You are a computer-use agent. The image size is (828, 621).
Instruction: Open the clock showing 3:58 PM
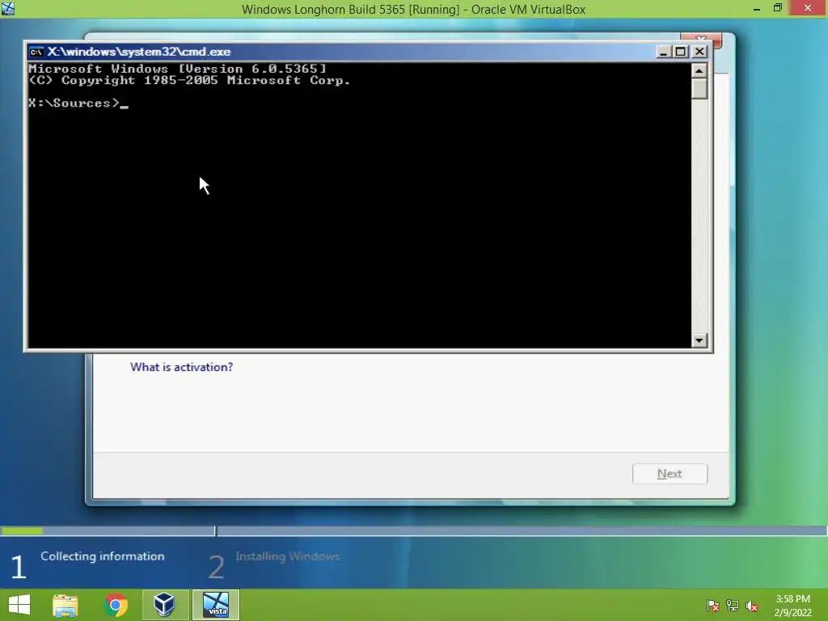click(792, 606)
